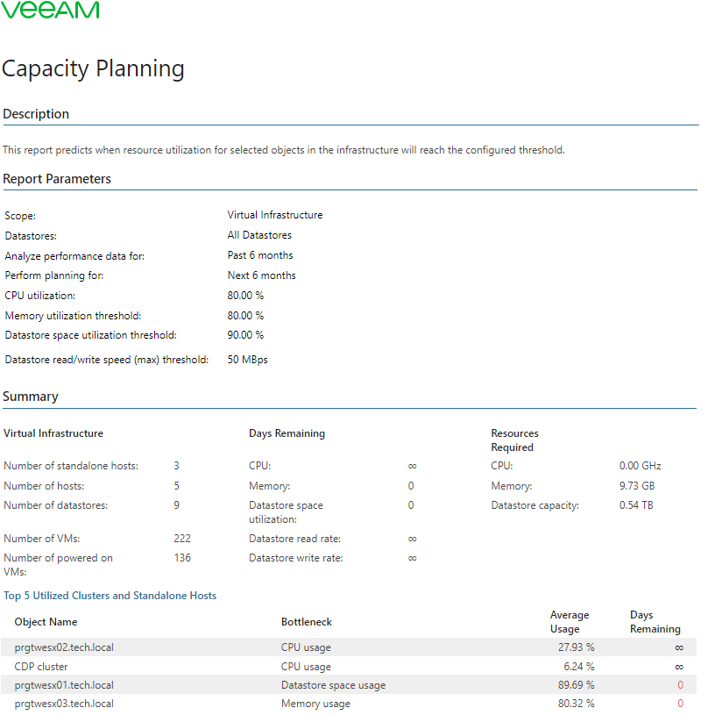Select the Scope value Virtual Infrastructure
The image size is (708, 715).
[x=275, y=215]
